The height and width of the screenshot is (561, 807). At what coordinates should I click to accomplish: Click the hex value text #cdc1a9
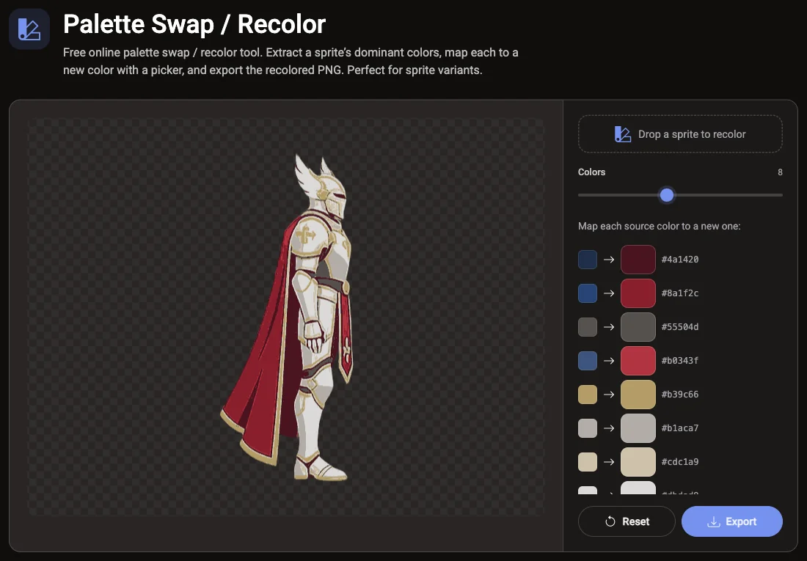[x=680, y=462]
